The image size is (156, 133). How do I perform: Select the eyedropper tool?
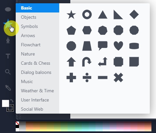pos(8,88)
